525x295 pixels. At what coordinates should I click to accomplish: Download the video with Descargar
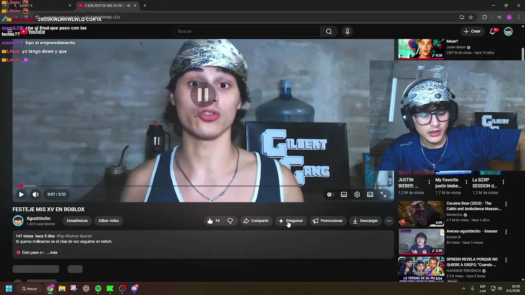pos(365,221)
